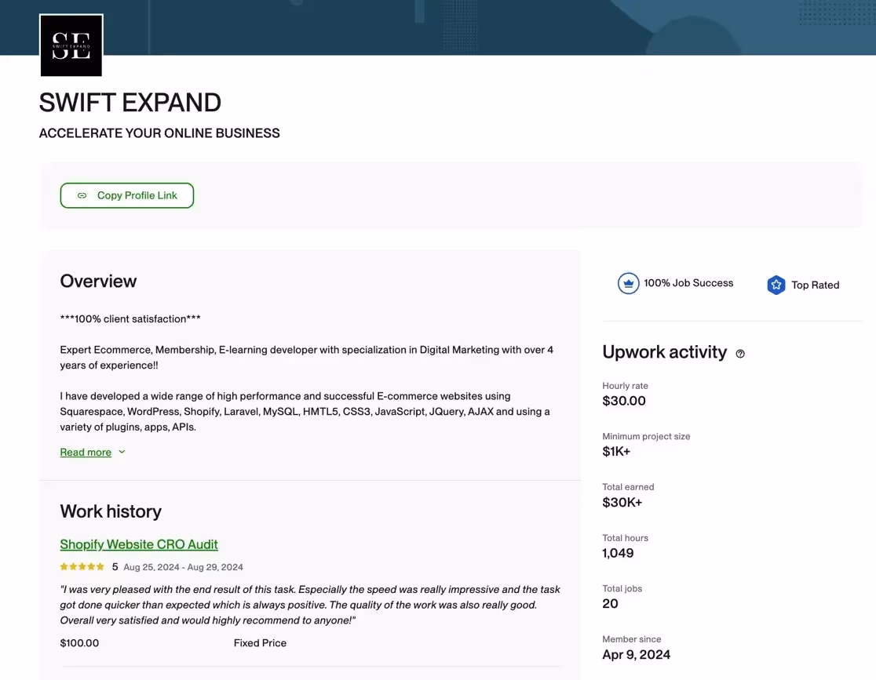Click the Expert Ecommerce, Membership paragraph
The image size is (876, 680).
tap(307, 358)
